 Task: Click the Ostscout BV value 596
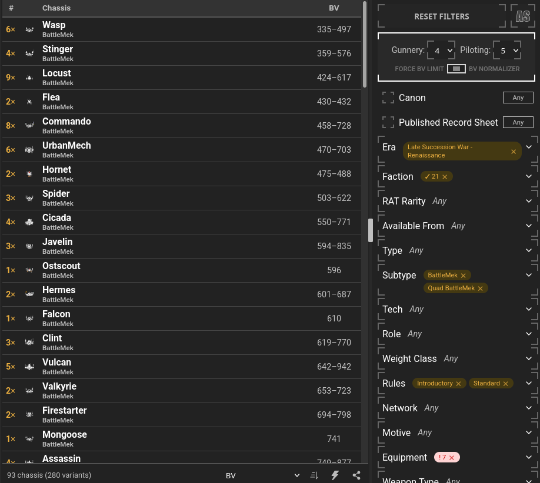pyautogui.click(x=334, y=270)
